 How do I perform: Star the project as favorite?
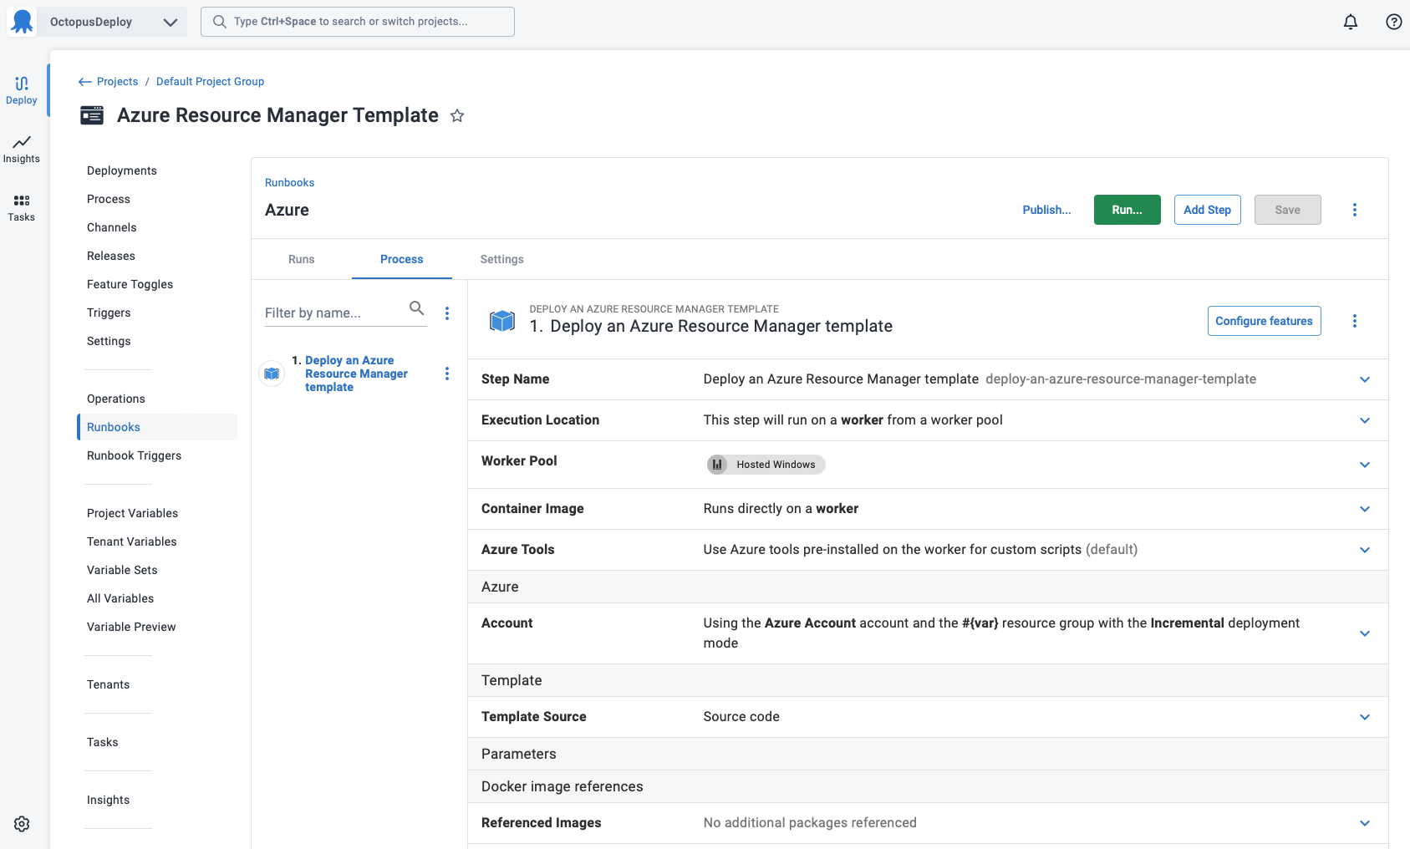coord(457,116)
